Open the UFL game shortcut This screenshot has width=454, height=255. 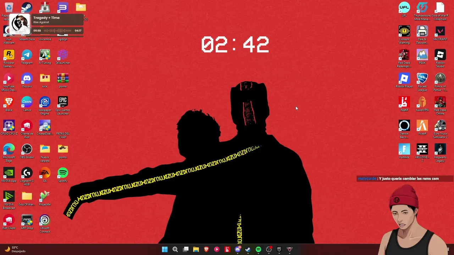tap(404, 10)
